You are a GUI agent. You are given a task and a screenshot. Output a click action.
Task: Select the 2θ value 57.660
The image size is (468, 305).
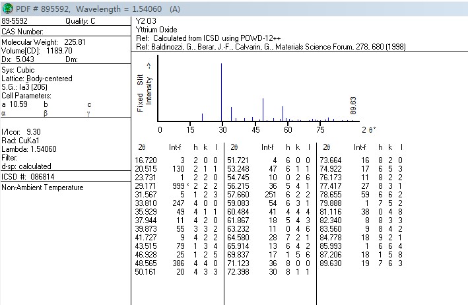(x=238, y=195)
